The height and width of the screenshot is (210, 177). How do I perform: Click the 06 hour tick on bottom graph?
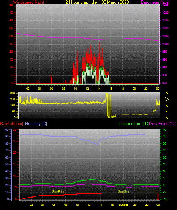coord(54,205)
